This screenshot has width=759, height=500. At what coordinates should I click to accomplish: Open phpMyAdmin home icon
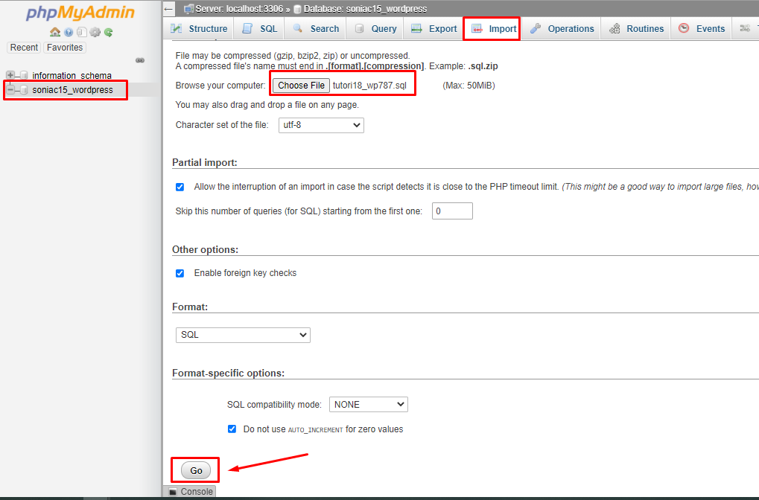click(55, 32)
